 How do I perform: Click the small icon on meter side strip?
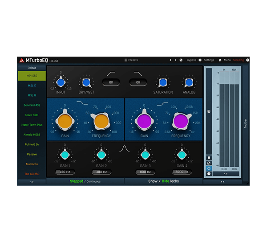(x=209, y=111)
